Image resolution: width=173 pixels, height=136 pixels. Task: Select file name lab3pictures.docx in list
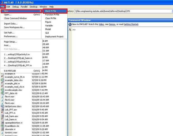pos(13,106)
